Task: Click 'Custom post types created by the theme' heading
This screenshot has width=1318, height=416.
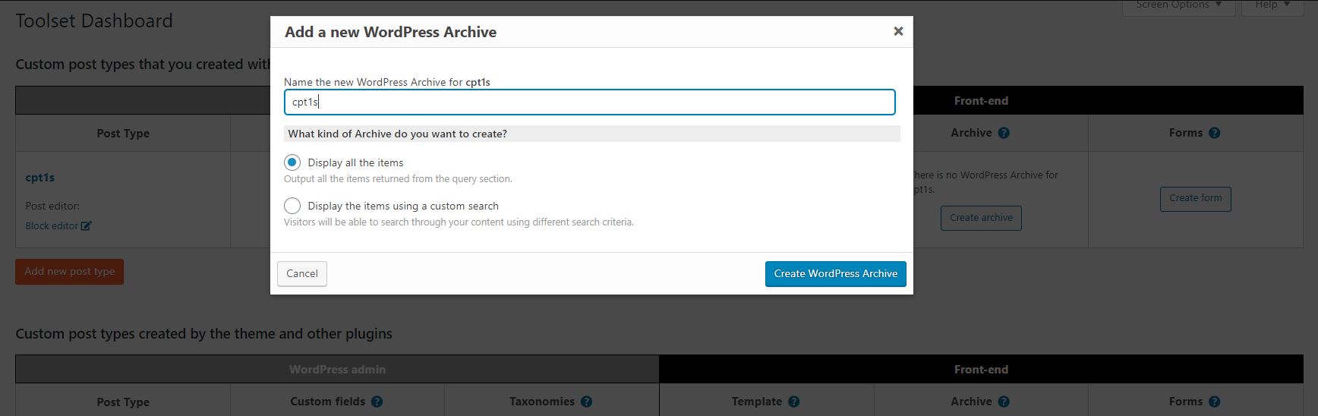Action: pos(203,333)
